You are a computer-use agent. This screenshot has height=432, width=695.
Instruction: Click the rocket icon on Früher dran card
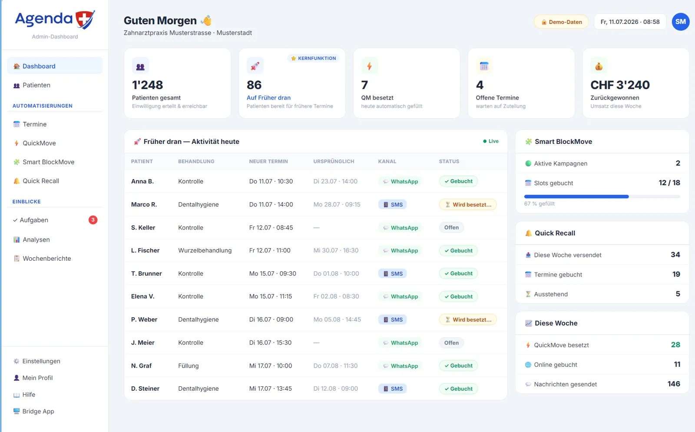pyautogui.click(x=255, y=66)
